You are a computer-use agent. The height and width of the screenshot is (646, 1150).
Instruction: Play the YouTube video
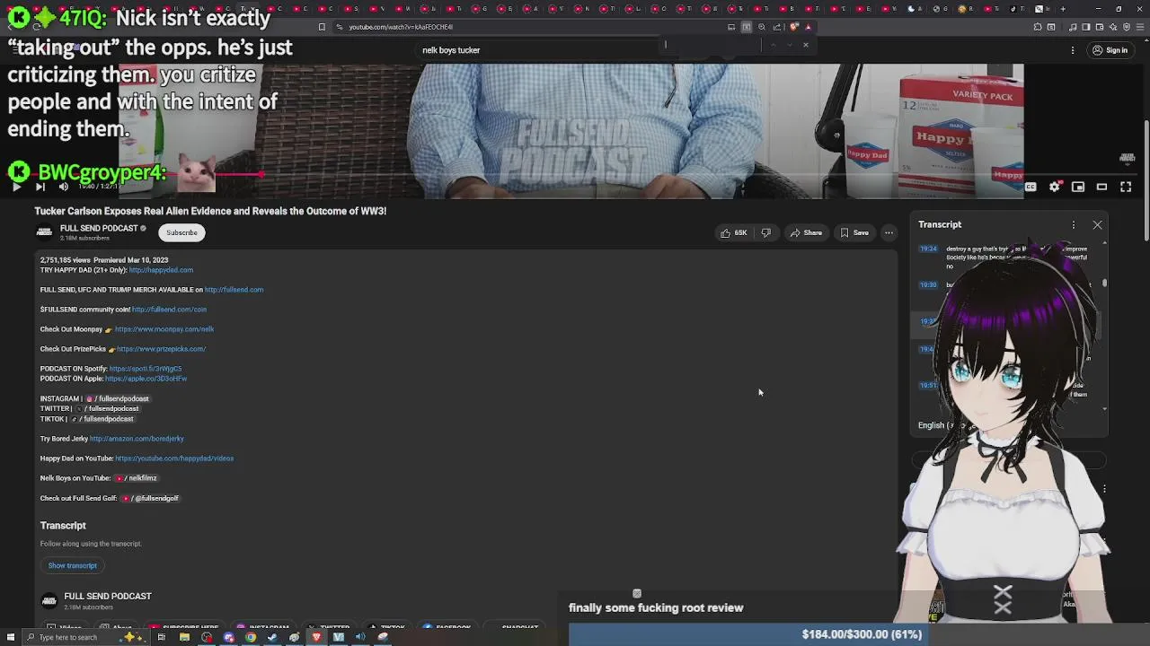(16, 187)
